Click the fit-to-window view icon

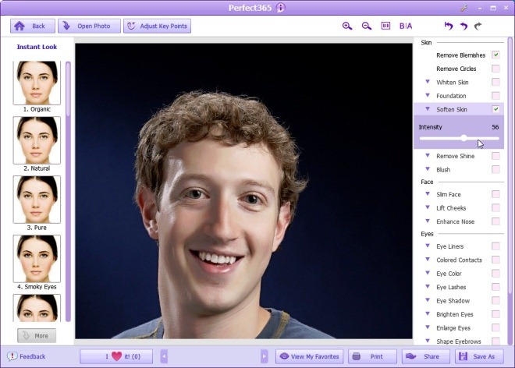[385, 26]
